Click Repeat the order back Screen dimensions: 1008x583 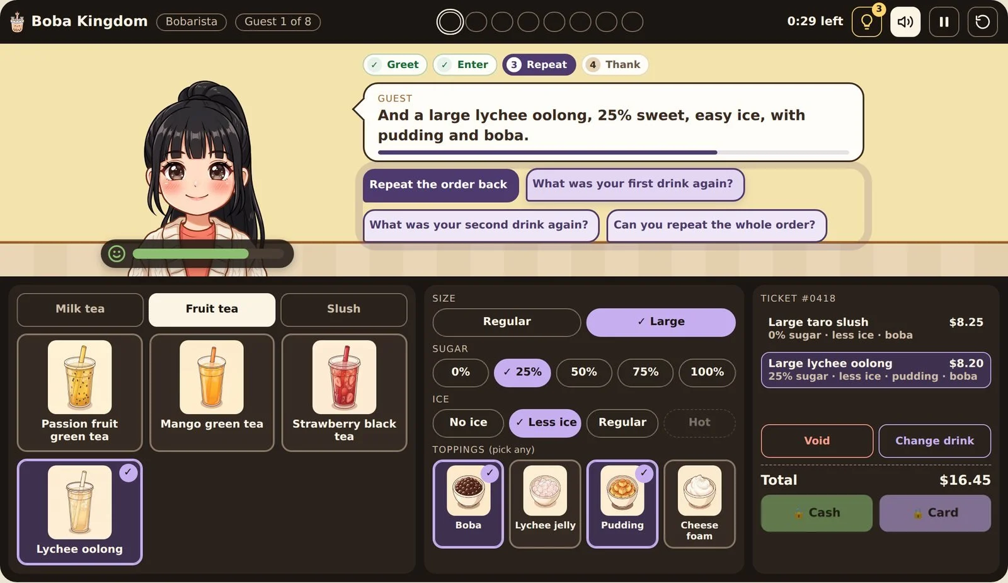tap(440, 185)
